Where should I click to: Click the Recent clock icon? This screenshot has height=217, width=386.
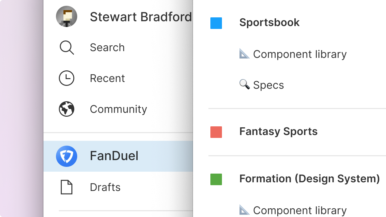67,78
